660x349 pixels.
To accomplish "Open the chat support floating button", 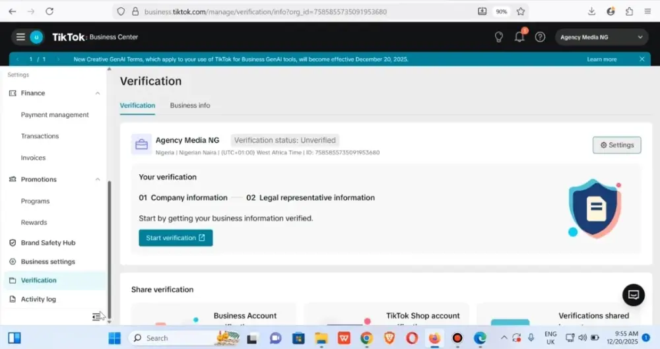I will click(x=634, y=295).
